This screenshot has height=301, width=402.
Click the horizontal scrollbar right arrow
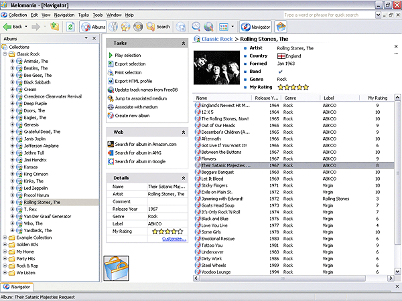[x=391, y=278]
